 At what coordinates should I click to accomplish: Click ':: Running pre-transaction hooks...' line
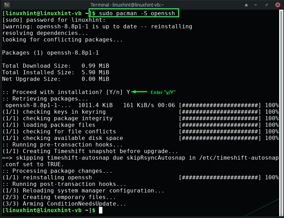[x=63, y=145]
